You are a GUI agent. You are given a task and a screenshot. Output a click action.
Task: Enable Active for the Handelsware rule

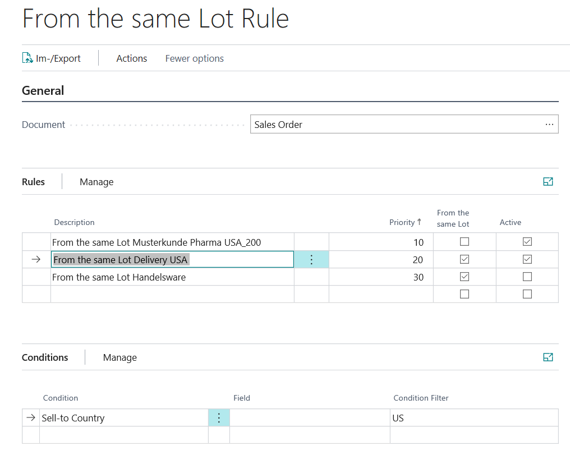point(527,277)
